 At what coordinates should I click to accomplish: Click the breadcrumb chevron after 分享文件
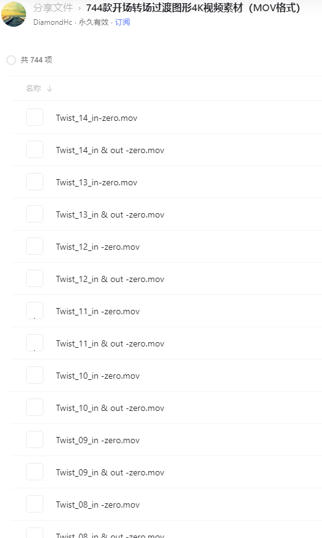point(79,8)
